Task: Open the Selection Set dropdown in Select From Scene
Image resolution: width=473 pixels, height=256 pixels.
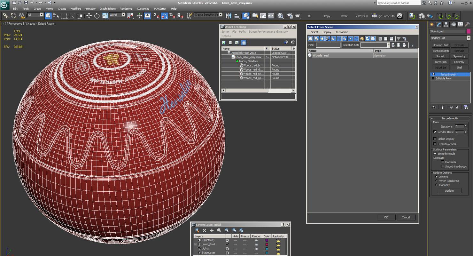Action: click(x=389, y=45)
